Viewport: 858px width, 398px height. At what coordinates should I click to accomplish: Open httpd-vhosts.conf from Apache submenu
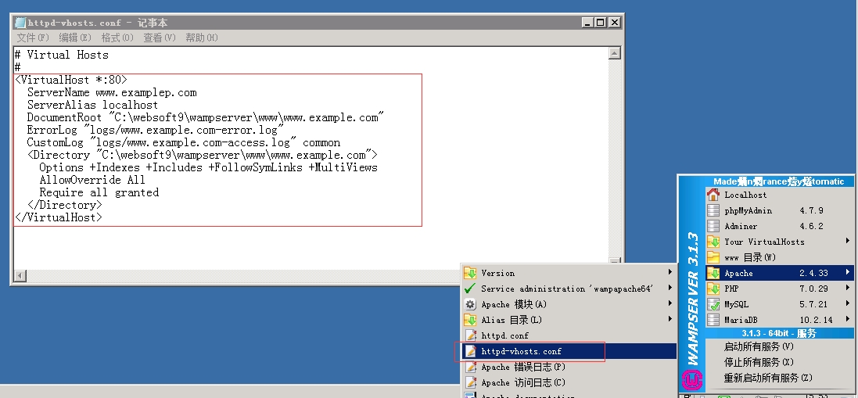569,351
